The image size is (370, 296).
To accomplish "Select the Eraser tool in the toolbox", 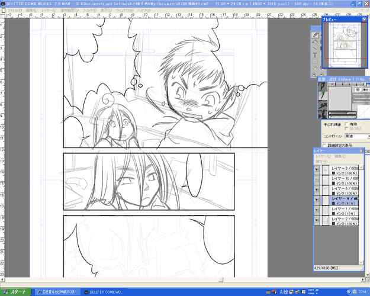I will (315, 42).
